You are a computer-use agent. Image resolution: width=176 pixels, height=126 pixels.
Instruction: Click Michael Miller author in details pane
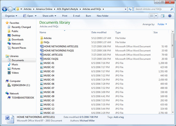[x=87, y=121]
